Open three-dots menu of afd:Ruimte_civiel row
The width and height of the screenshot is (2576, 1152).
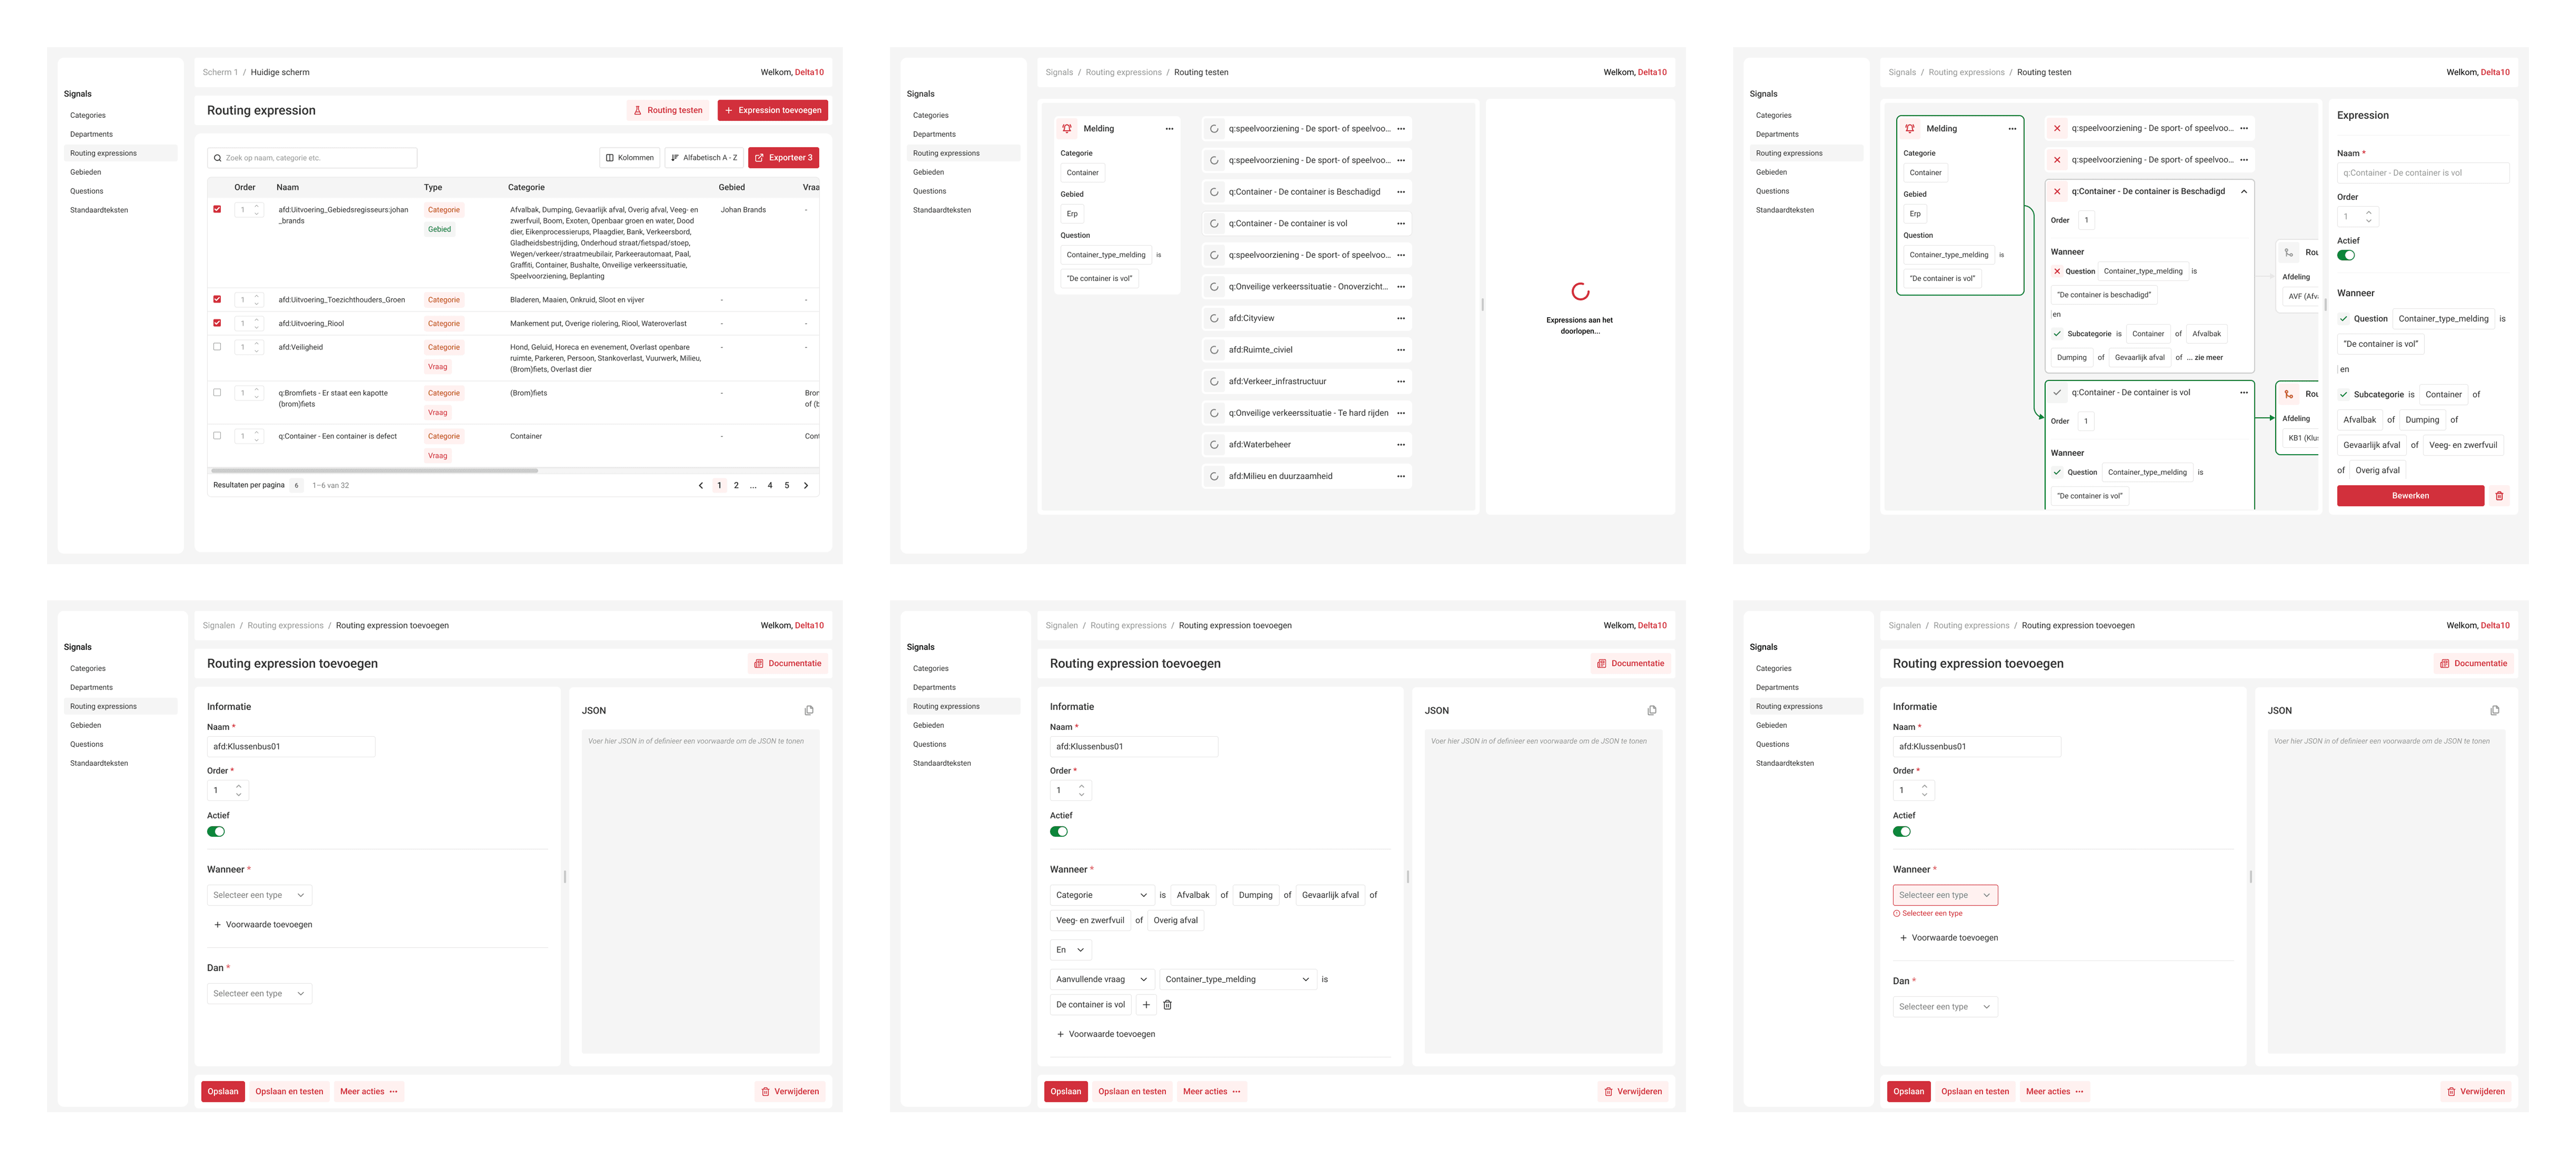1400,350
